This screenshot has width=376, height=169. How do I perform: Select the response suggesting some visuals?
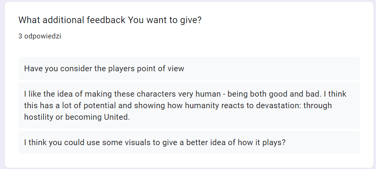[189, 142]
